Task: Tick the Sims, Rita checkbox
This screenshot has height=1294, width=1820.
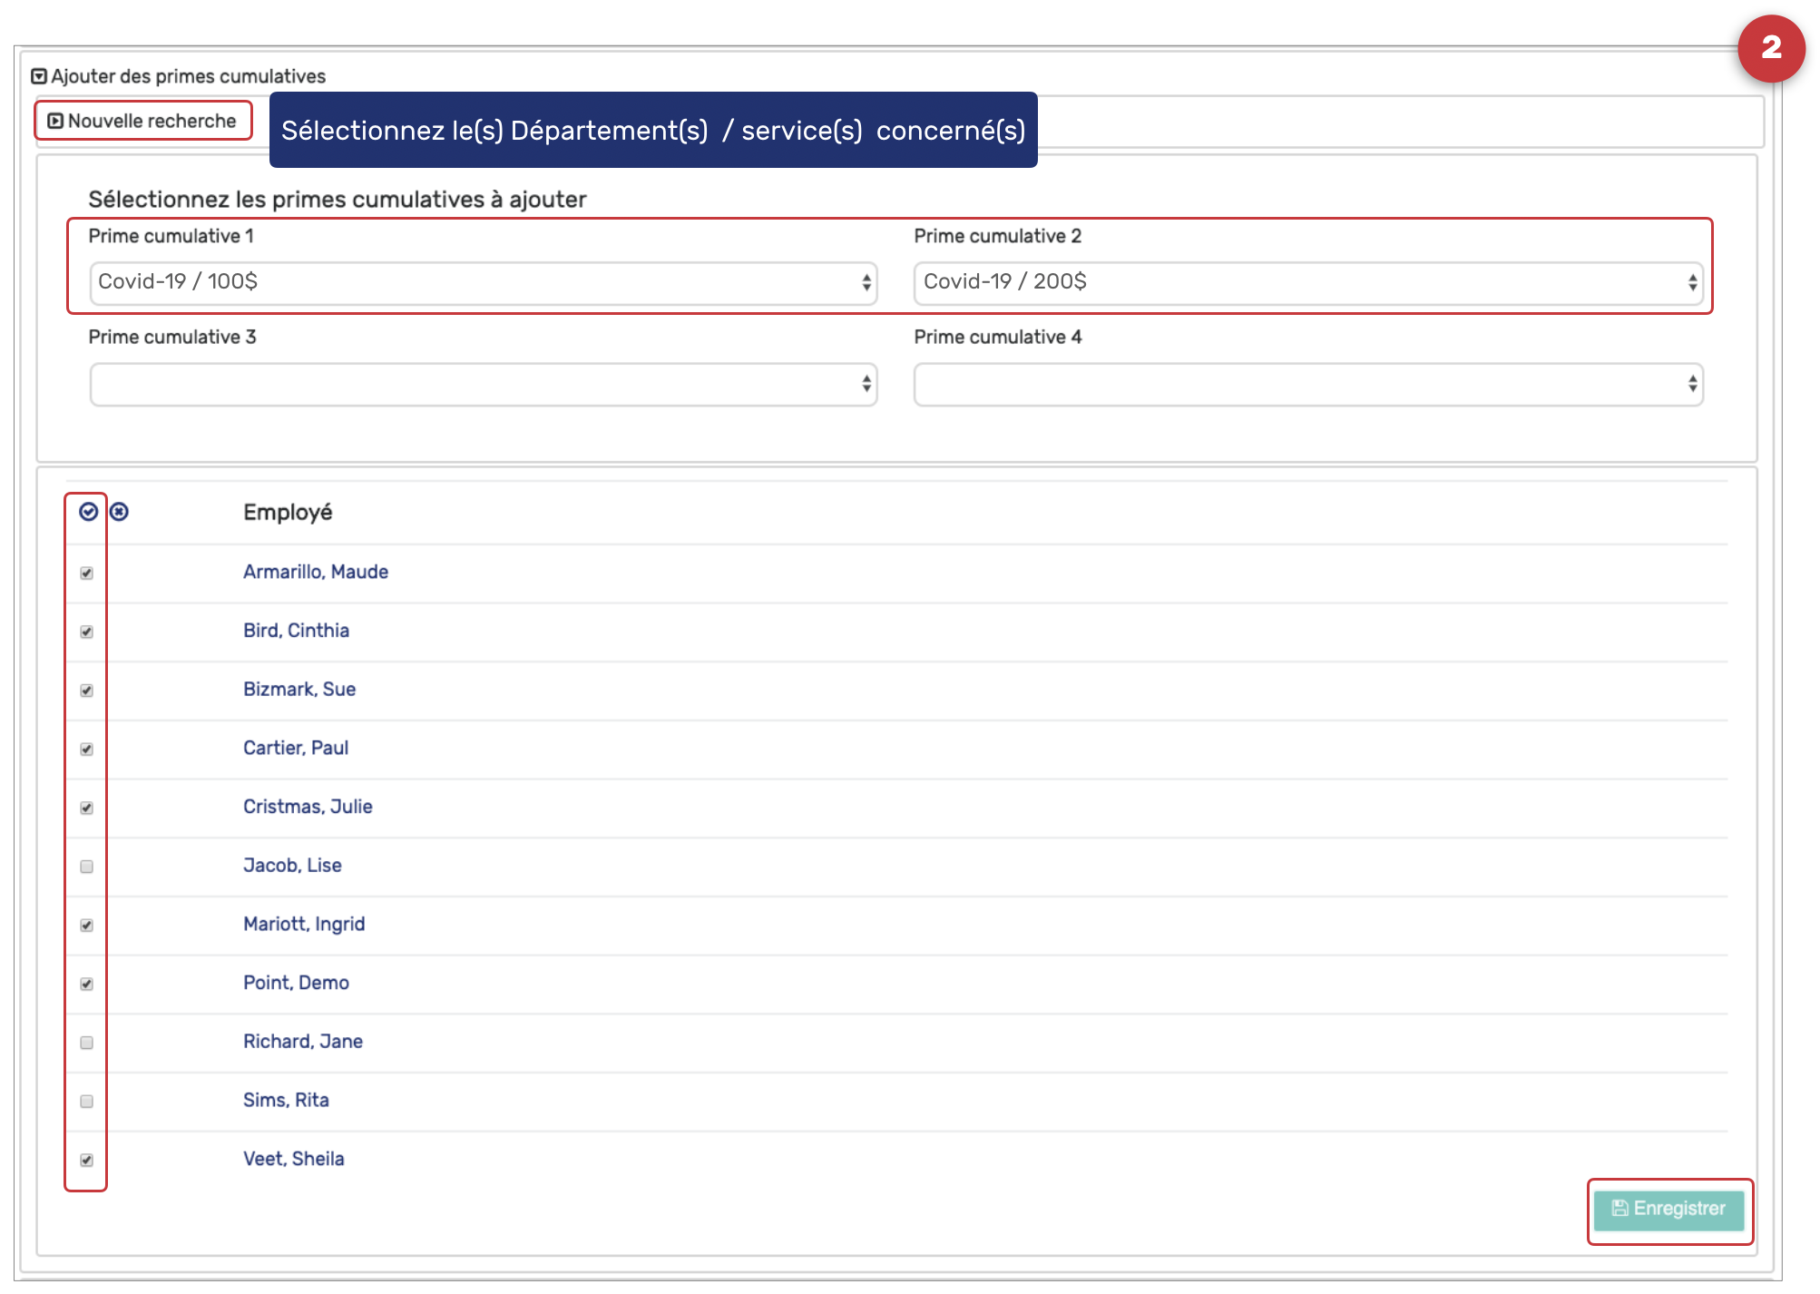Action: coord(87,1102)
